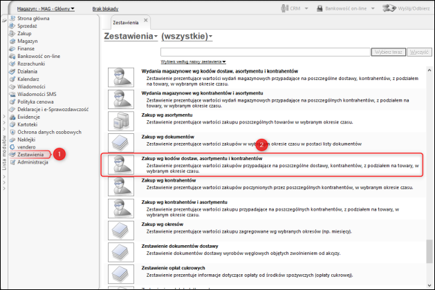Click the Wyczyść button
Screen dimensions: 435x290
click(419, 52)
